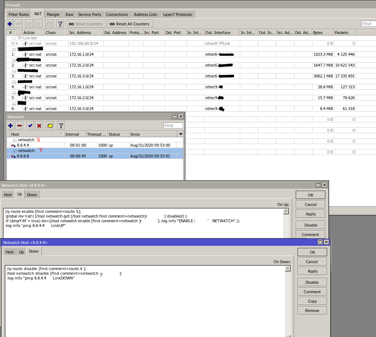Enable selected Netwatch host with blue checkmark
This screenshot has height=337, width=376.
click(30, 126)
